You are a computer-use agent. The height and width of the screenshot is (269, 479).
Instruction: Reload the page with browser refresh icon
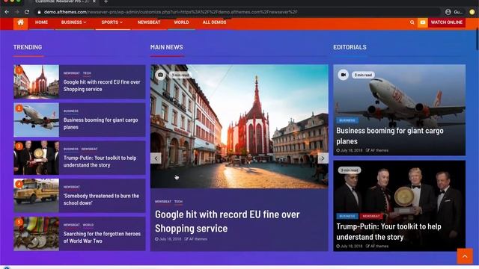(27, 12)
